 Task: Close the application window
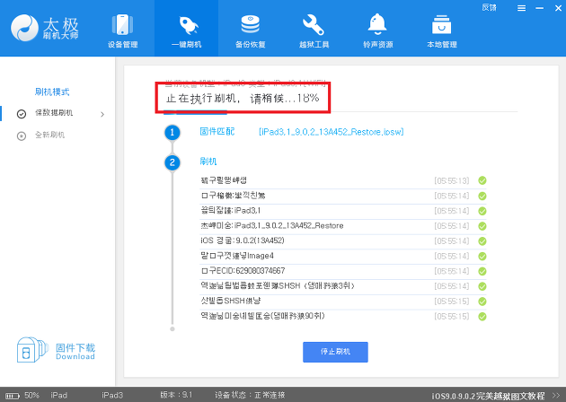tap(558, 8)
